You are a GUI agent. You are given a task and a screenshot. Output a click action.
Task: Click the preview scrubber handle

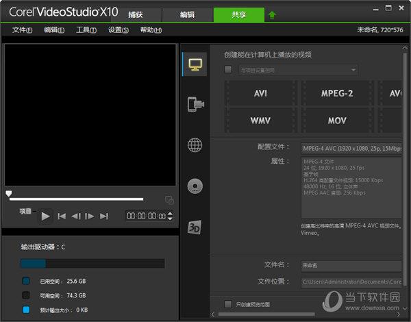[x=9, y=193]
